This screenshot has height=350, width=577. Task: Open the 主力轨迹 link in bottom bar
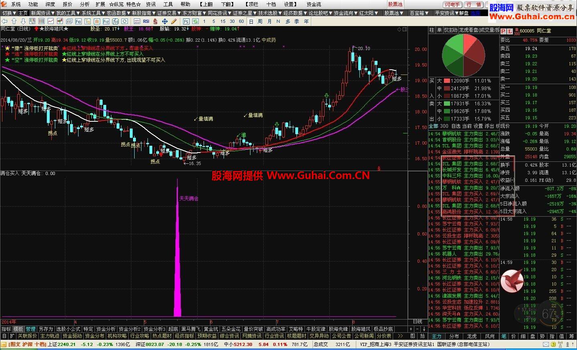pyautogui.click(x=50, y=336)
